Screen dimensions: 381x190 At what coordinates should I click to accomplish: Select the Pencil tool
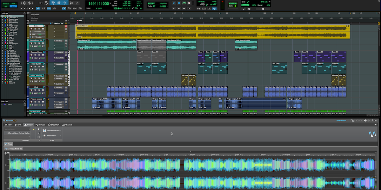[77, 3]
